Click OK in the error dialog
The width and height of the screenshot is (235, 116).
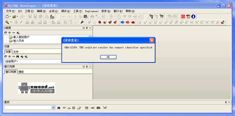pyautogui.click(x=108, y=57)
